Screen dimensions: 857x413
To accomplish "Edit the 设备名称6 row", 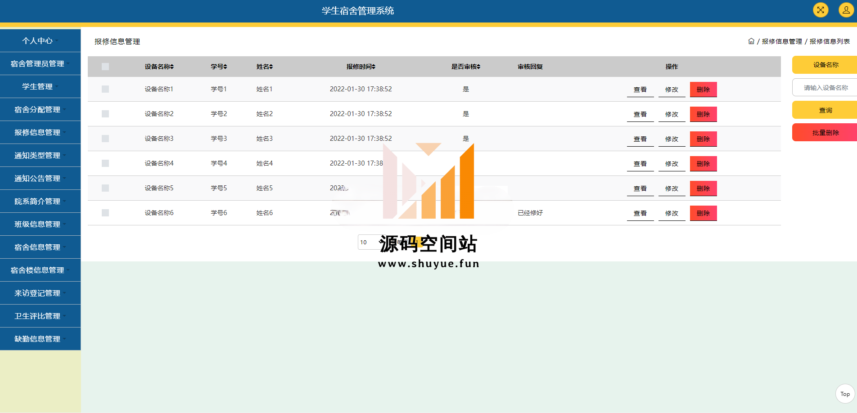I will click(x=672, y=213).
